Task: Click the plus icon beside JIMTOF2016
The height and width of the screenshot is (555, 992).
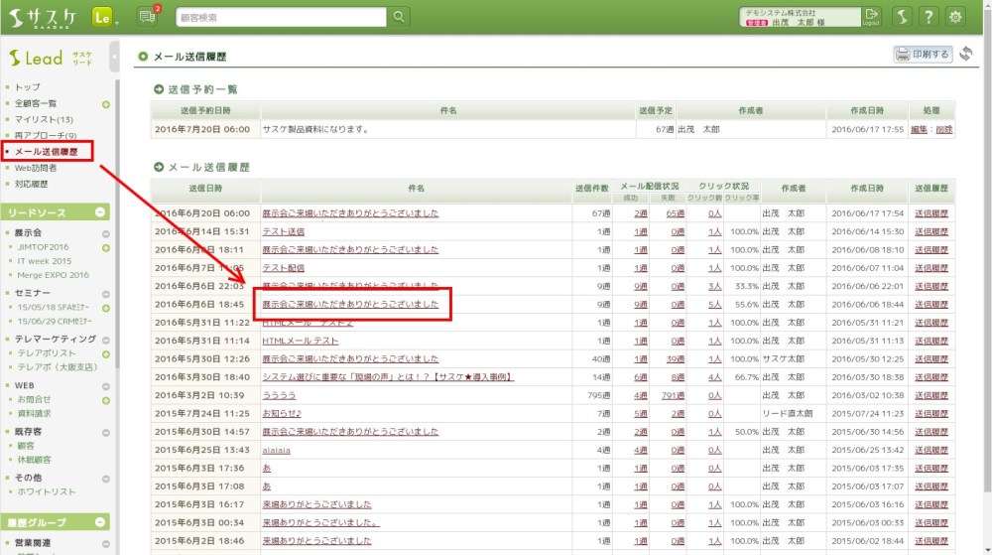Action: (x=106, y=247)
